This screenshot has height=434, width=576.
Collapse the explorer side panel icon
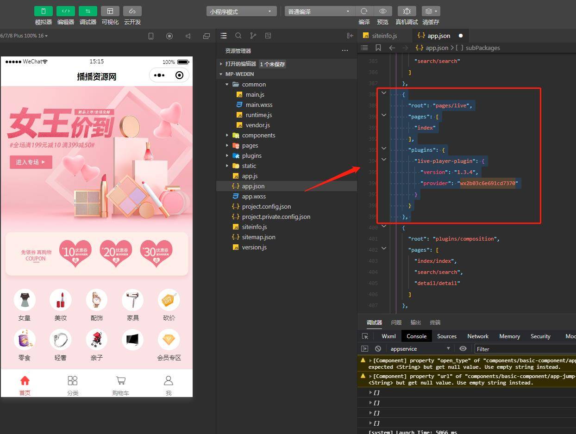350,36
